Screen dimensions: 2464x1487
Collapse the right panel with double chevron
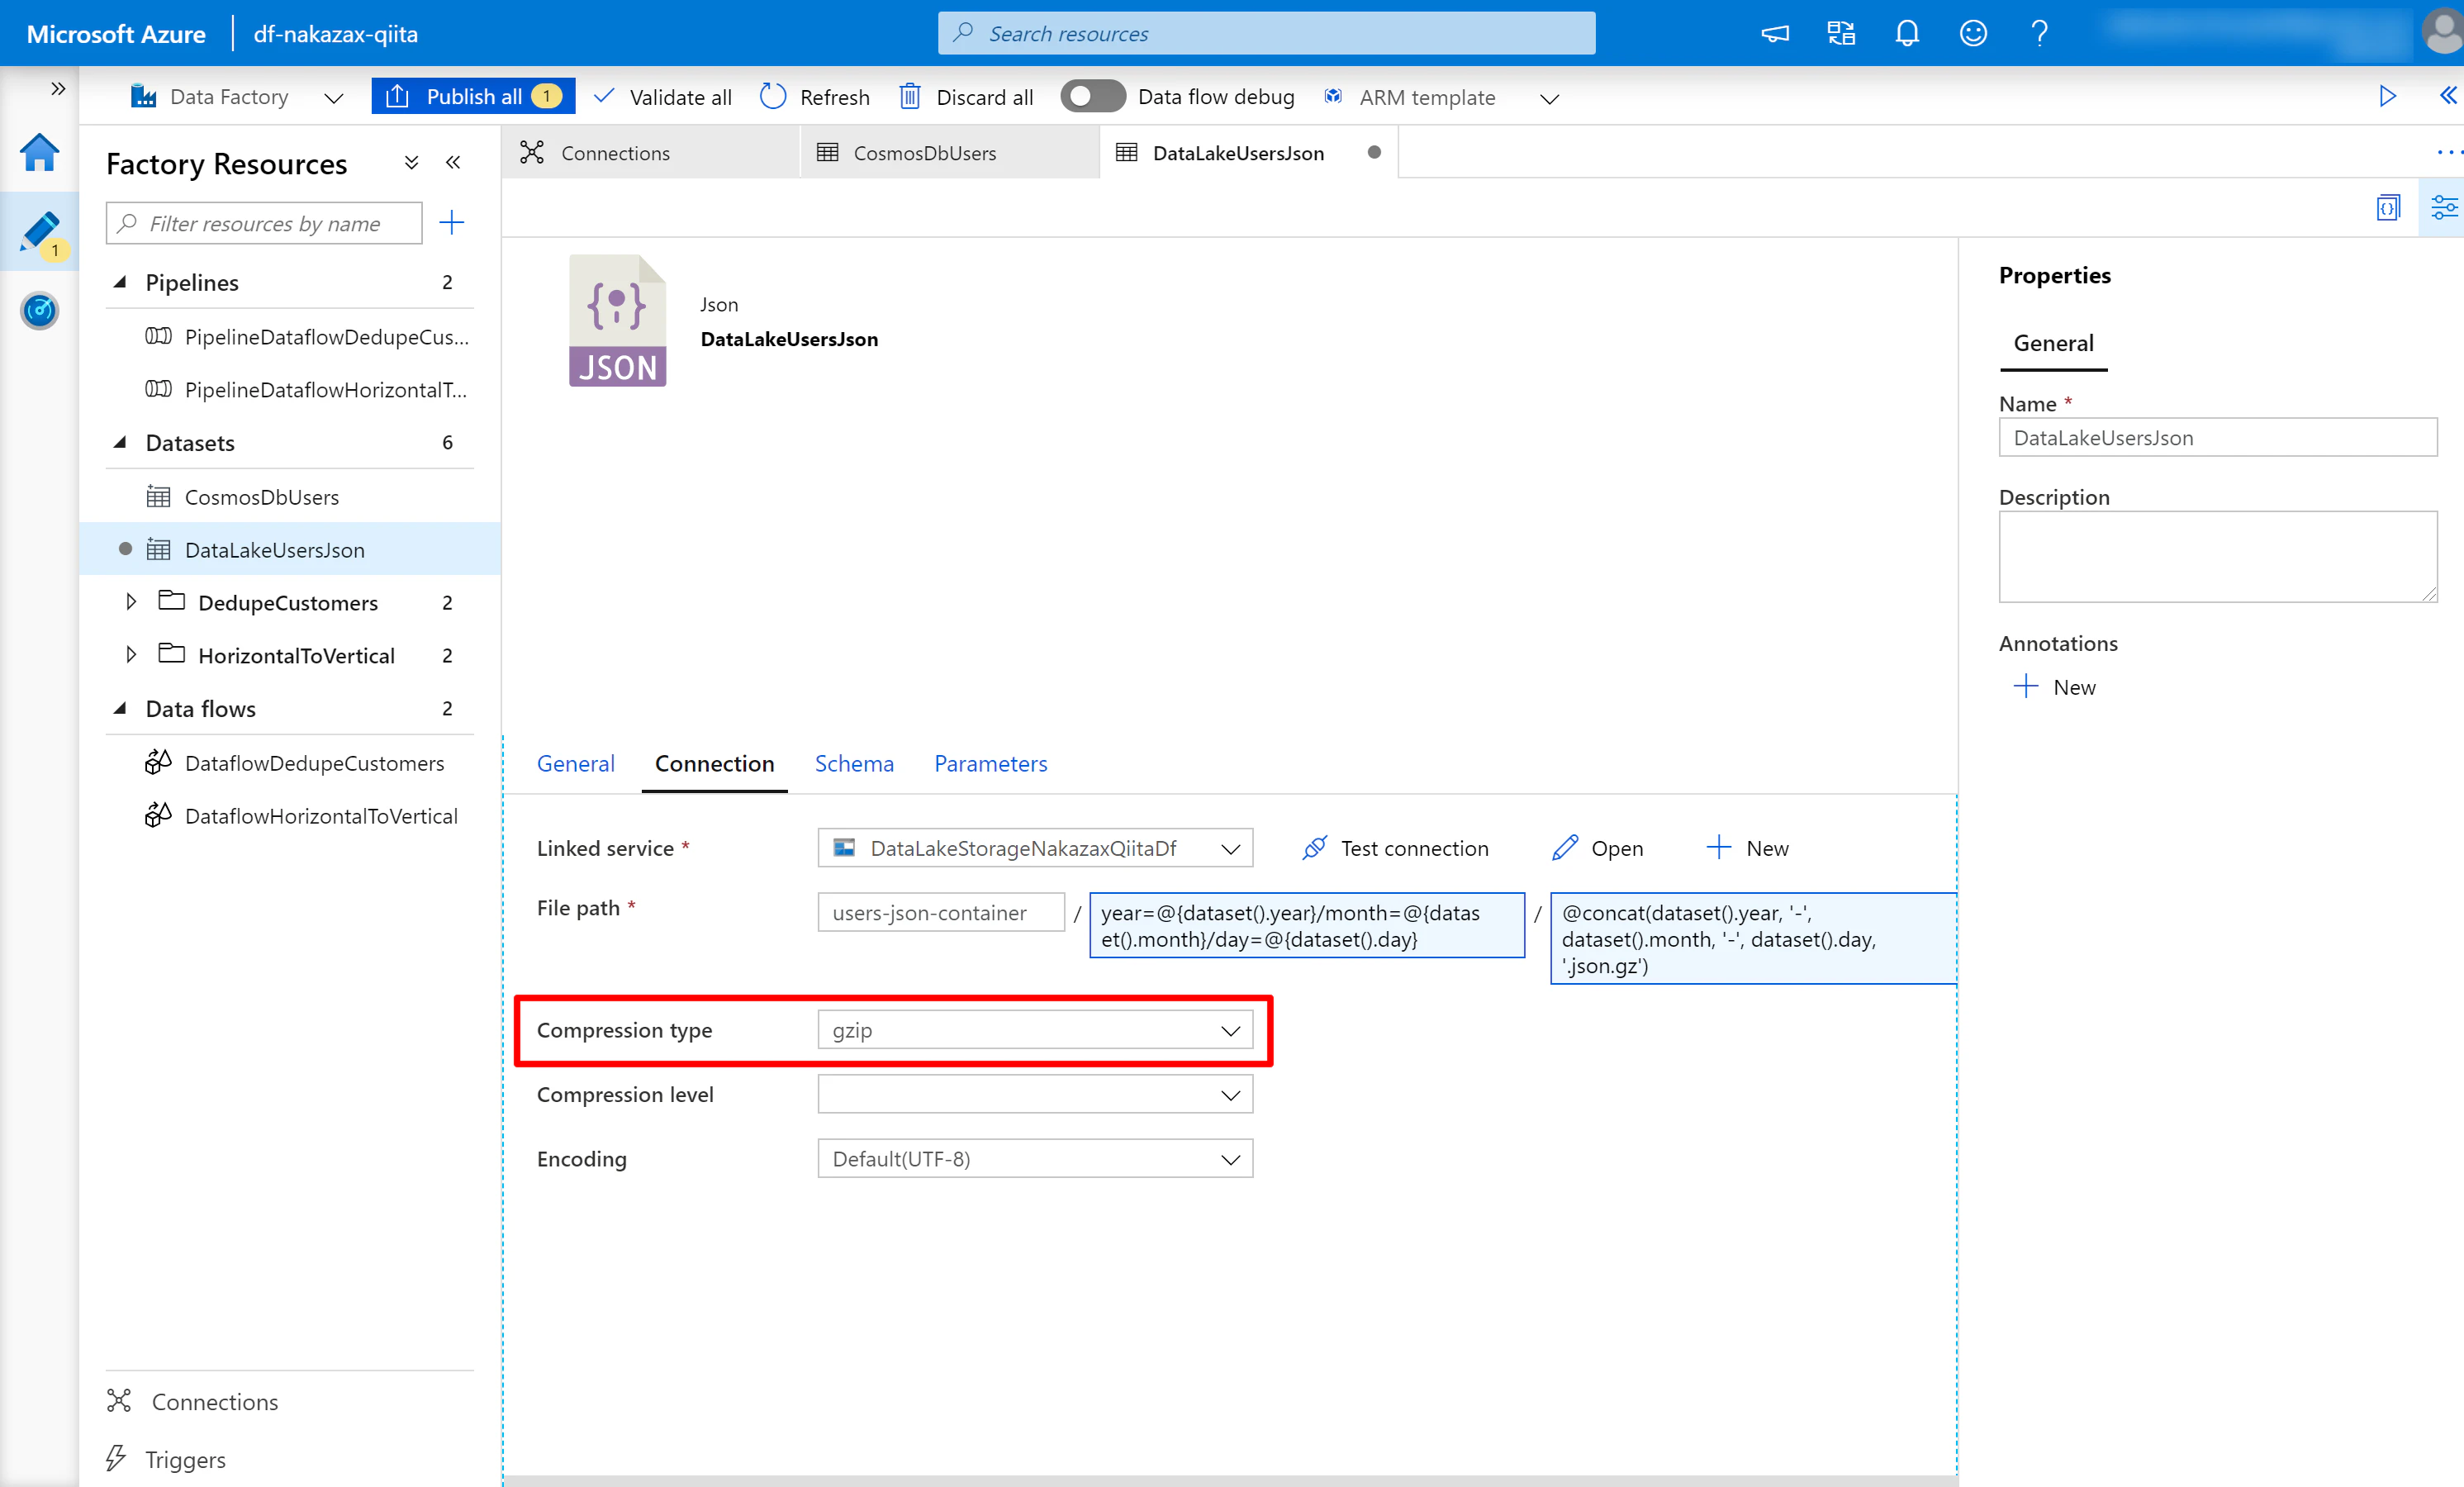(x=2447, y=95)
